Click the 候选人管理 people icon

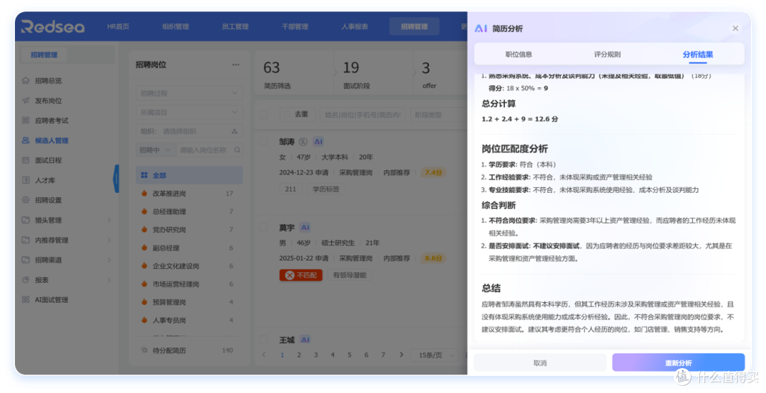[x=26, y=140]
